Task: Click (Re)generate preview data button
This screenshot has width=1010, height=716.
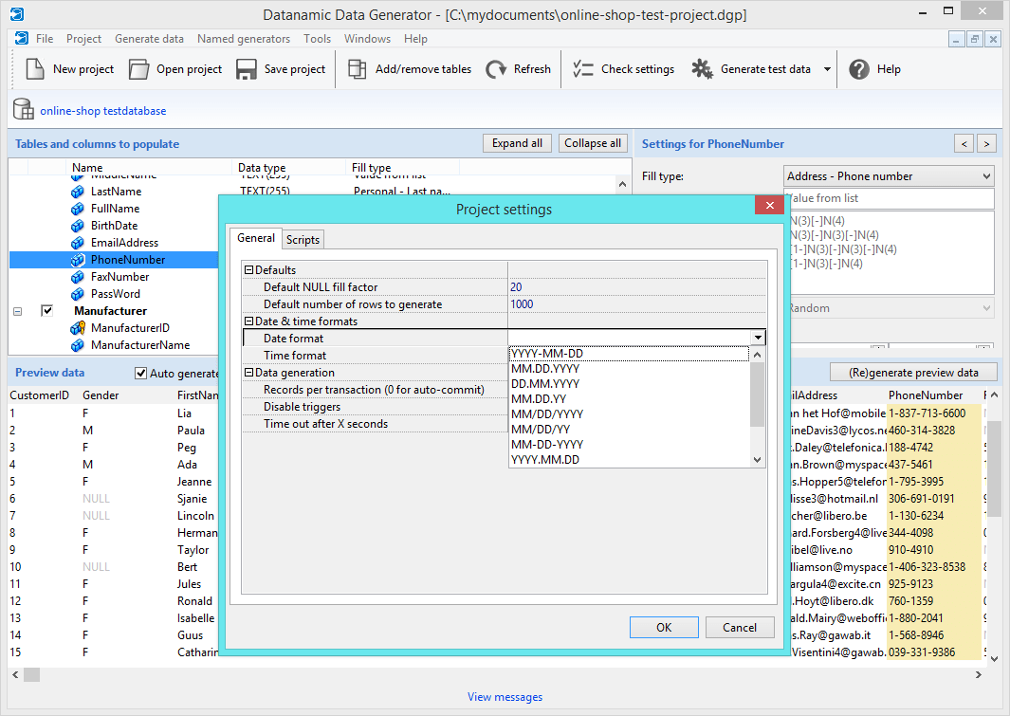Action: (x=913, y=372)
